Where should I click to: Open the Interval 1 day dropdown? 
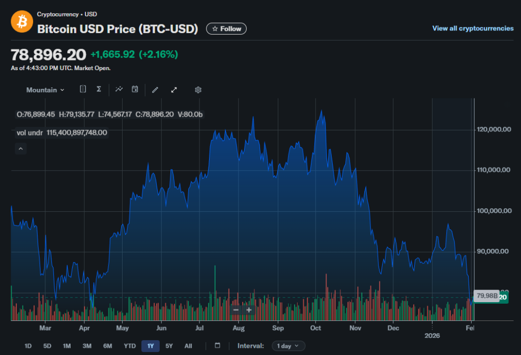click(288, 346)
